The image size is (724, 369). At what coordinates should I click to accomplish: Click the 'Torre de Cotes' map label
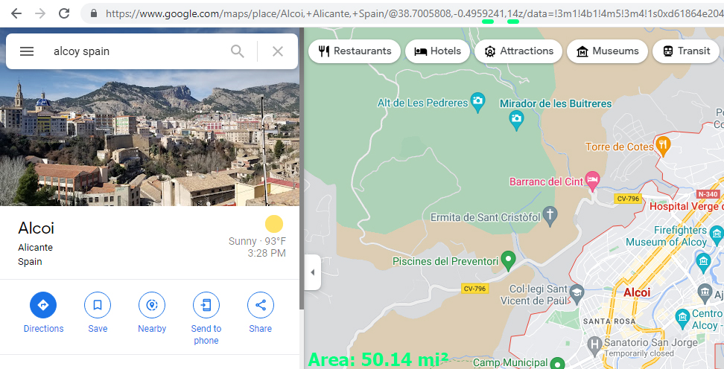[620, 147]
